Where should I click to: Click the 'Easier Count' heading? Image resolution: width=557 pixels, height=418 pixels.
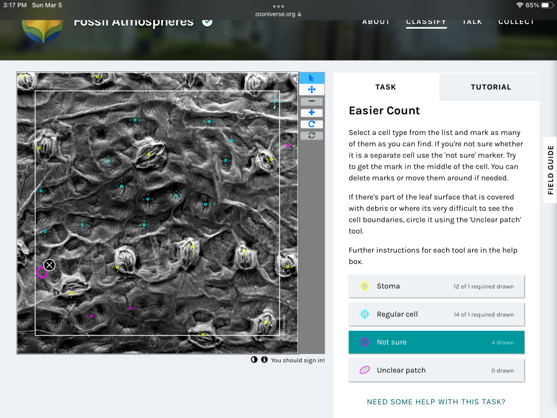point(384,111)
